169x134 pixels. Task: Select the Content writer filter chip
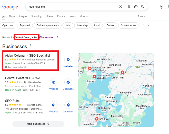tap(128, 25)
